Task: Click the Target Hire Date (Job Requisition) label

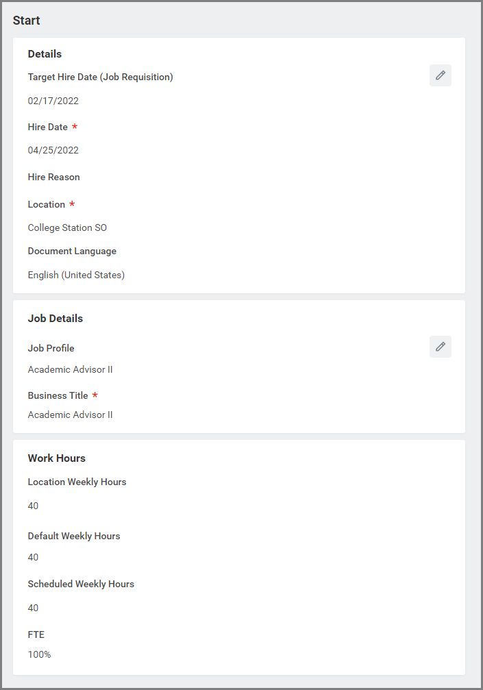Action: (x=100, y=77)
